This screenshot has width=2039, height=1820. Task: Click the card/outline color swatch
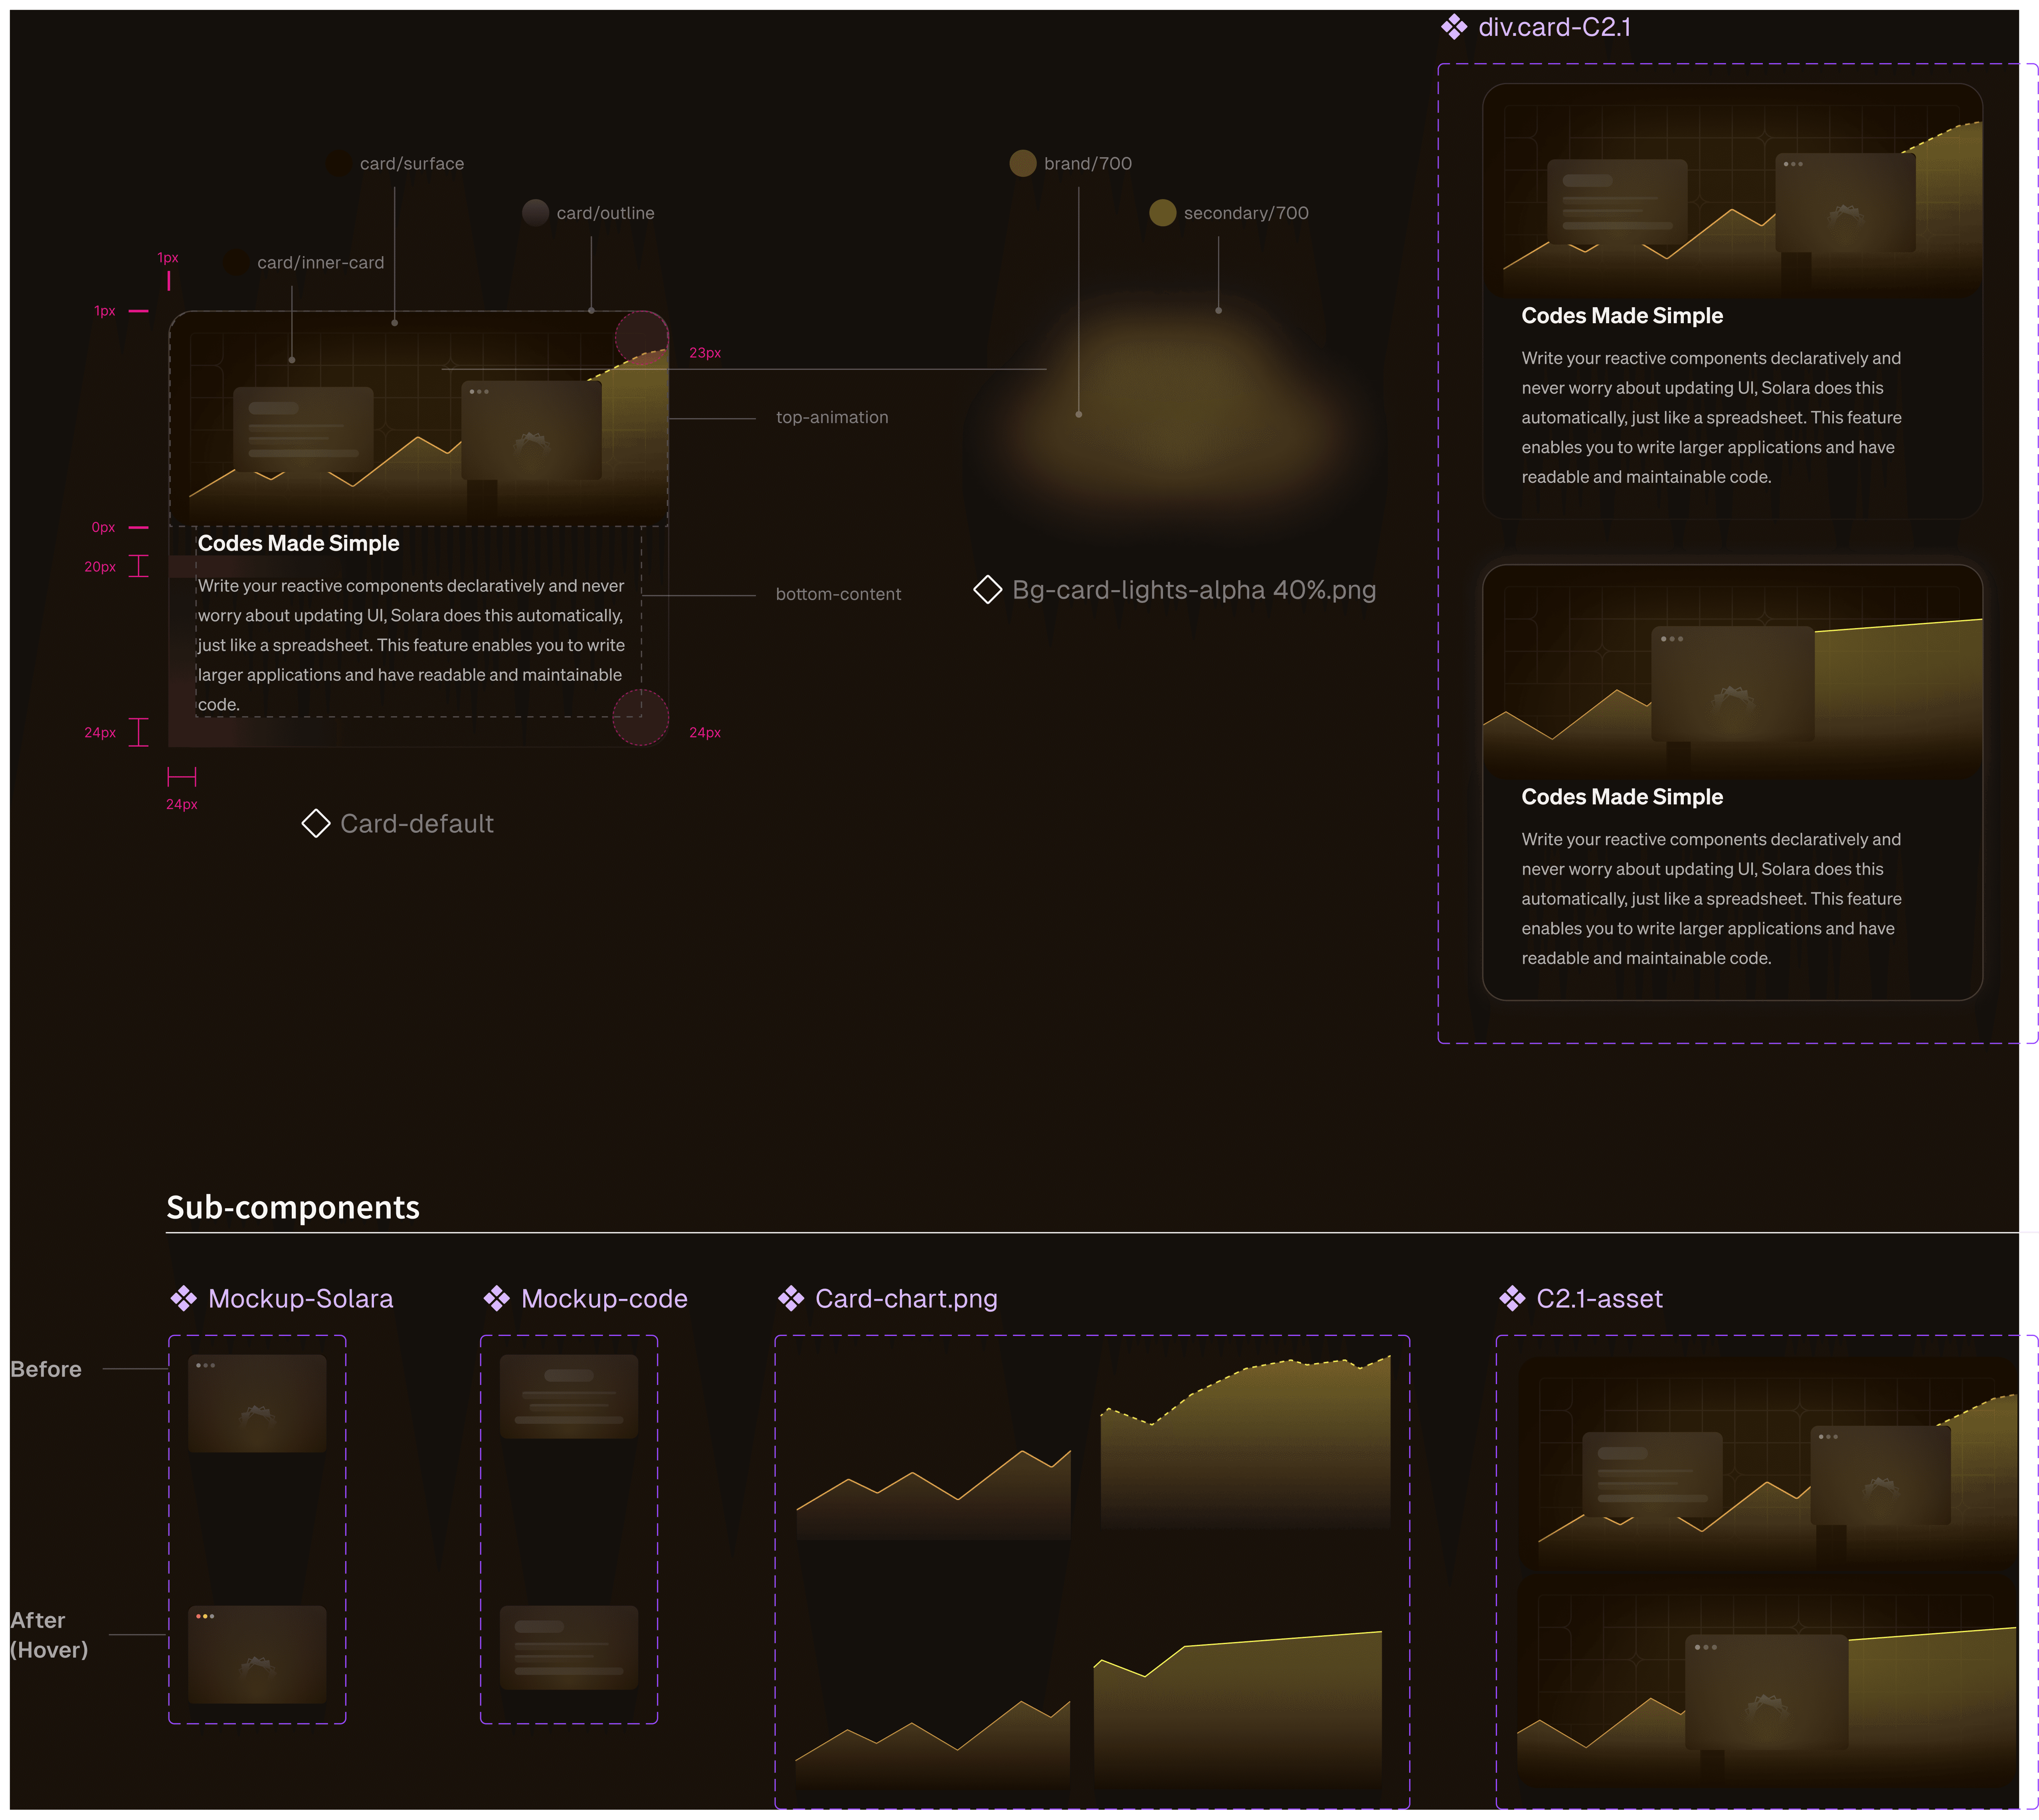tap(535, 213)
